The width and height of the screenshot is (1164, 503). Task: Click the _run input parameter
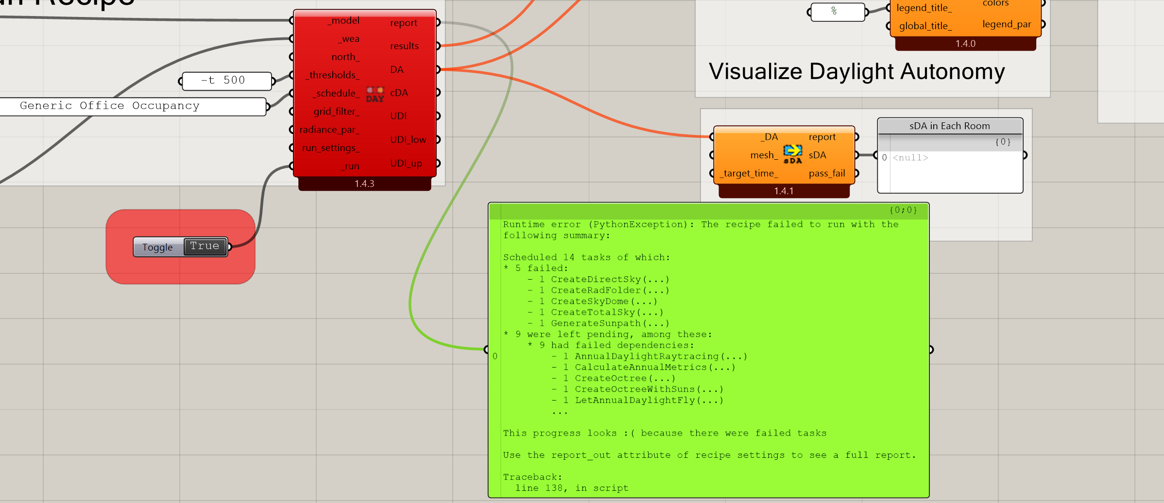(x=351, y=166)
